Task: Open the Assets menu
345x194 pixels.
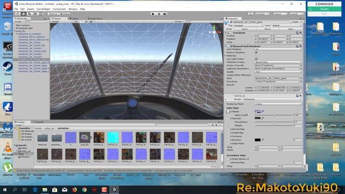Action: click(30, 9)
